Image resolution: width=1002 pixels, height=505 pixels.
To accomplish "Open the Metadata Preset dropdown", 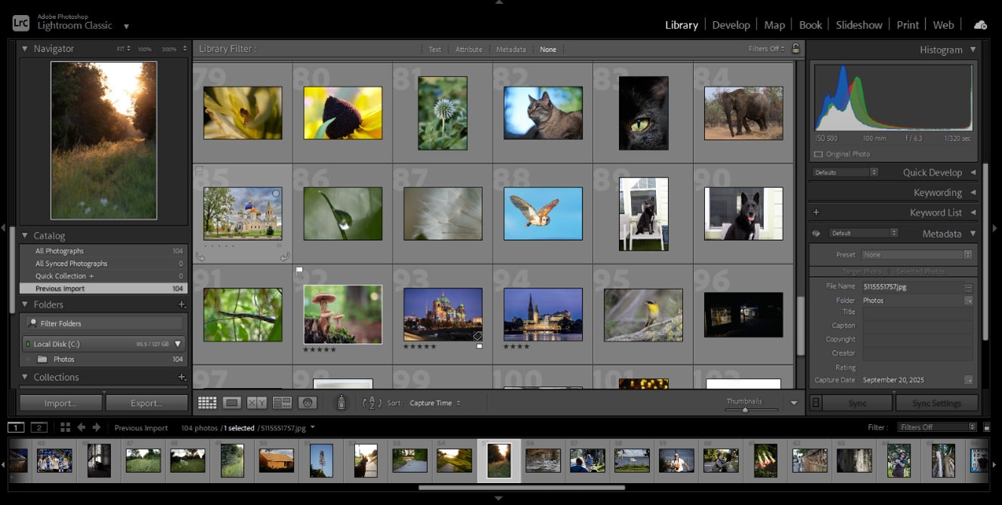I will [917, 255].
